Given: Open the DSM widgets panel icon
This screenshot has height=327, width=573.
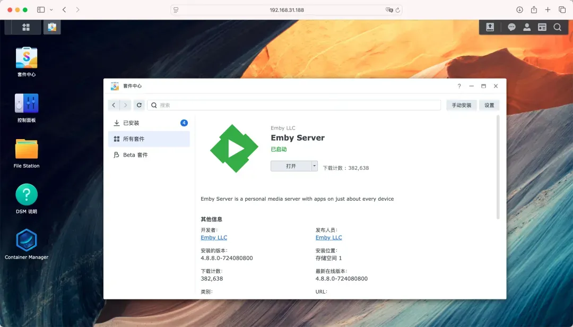Looking at the screenshot, I should point(542,27).
